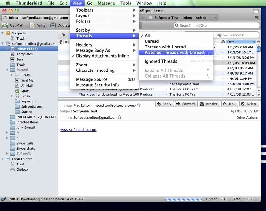The image size is (266, 211).
Task: Open the Tools menu in menu bar
Action: coord(126,3)
